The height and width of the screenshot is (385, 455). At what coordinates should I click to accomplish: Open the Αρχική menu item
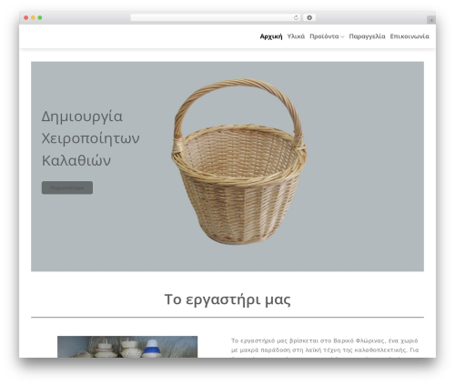[x=271, y=36]
